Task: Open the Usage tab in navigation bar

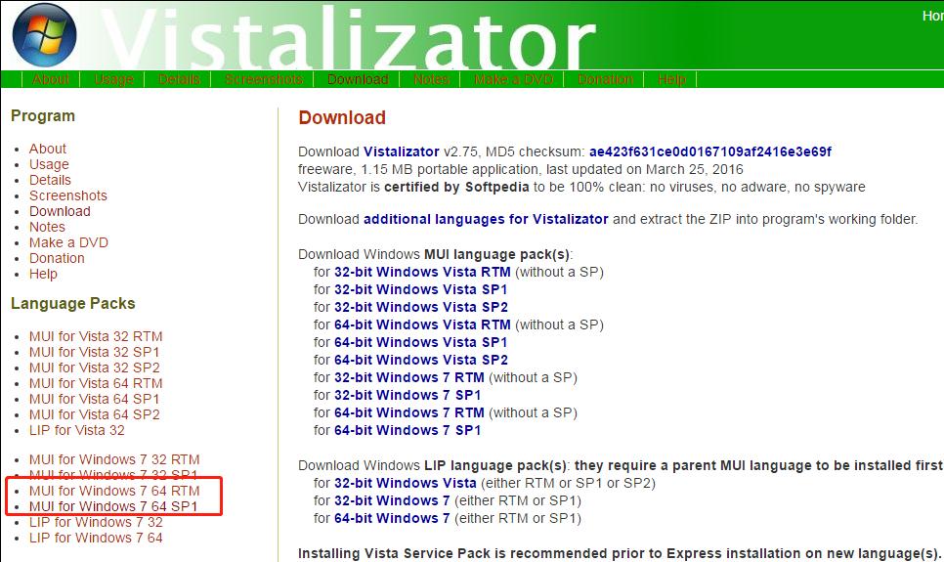Action: click(113, 79)
